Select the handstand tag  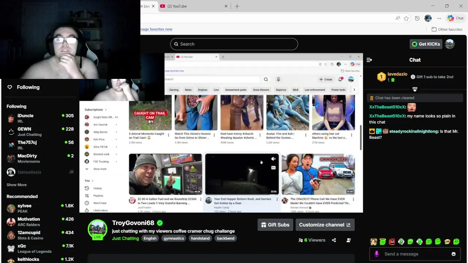(x=200, y=239)
